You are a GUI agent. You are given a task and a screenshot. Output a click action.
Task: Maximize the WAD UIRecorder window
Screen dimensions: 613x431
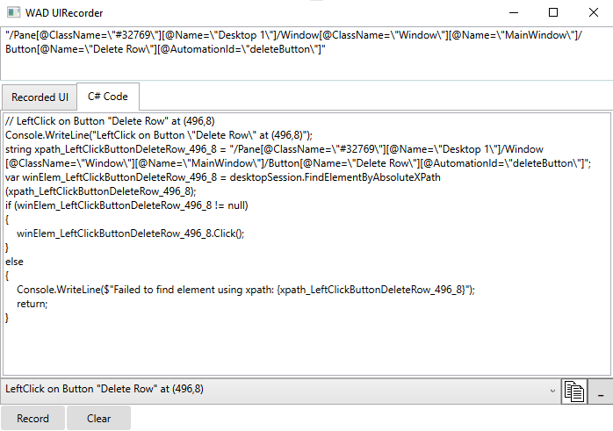coord(553,12)
